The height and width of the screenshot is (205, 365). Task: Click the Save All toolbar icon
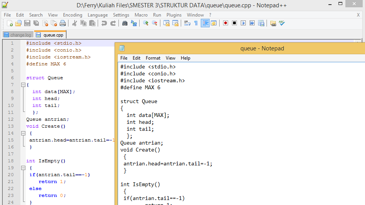click(36, 23)
